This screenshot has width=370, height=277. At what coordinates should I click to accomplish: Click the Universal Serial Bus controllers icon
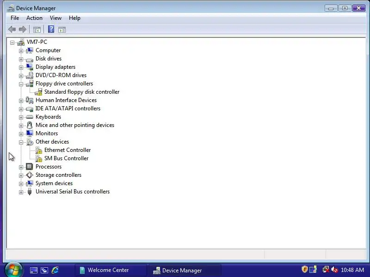tap(30, 192)
